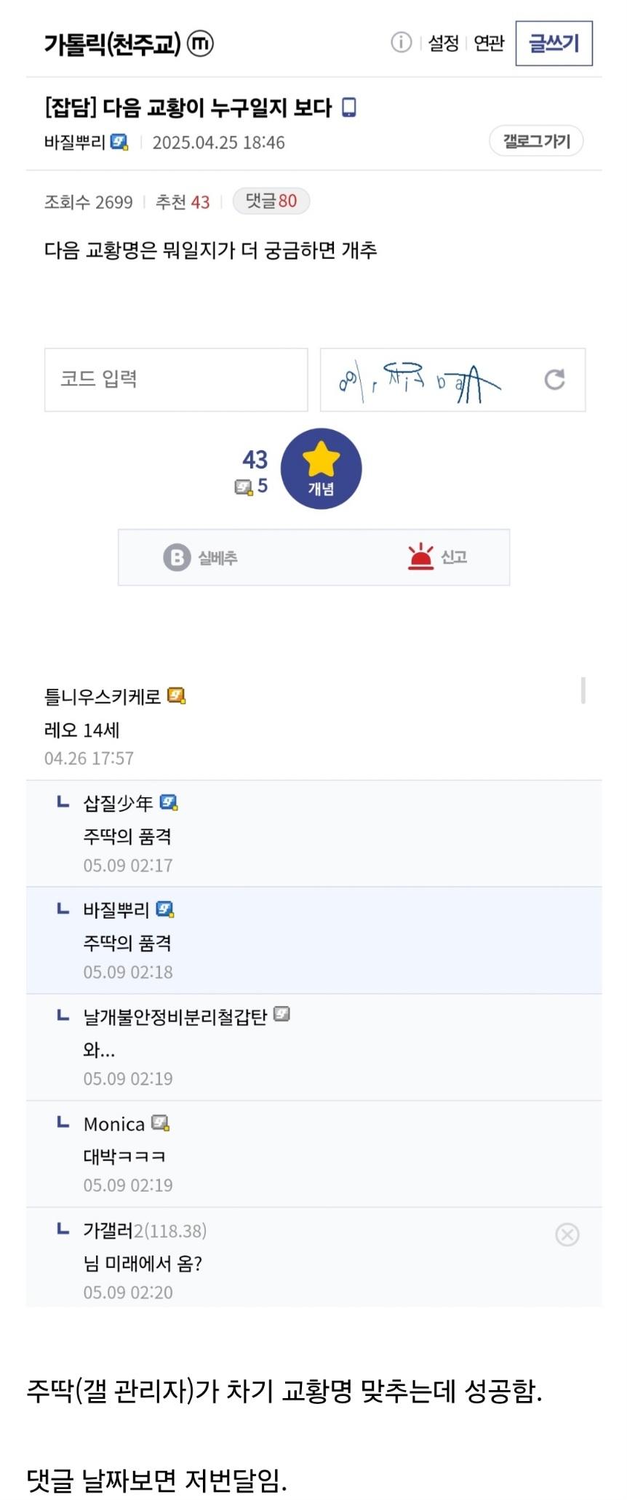Click the comment area scrollbar handle
Viewport: 627px width, 1500px height.
pos(583,690)
